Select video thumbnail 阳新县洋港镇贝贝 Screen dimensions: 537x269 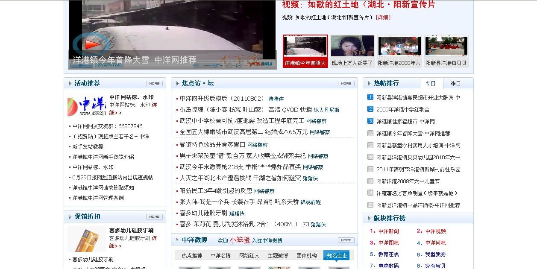click(446, 51)
